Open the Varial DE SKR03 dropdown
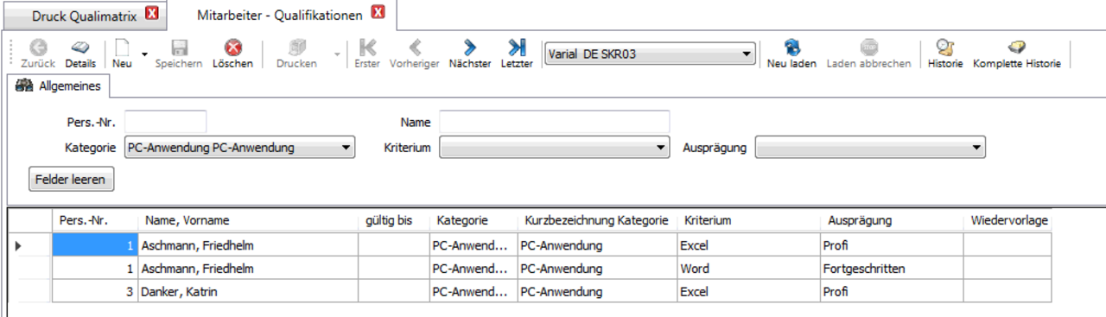Viewport: 1106px width, 317px height. pyautogui.click(x=650, y=54)
